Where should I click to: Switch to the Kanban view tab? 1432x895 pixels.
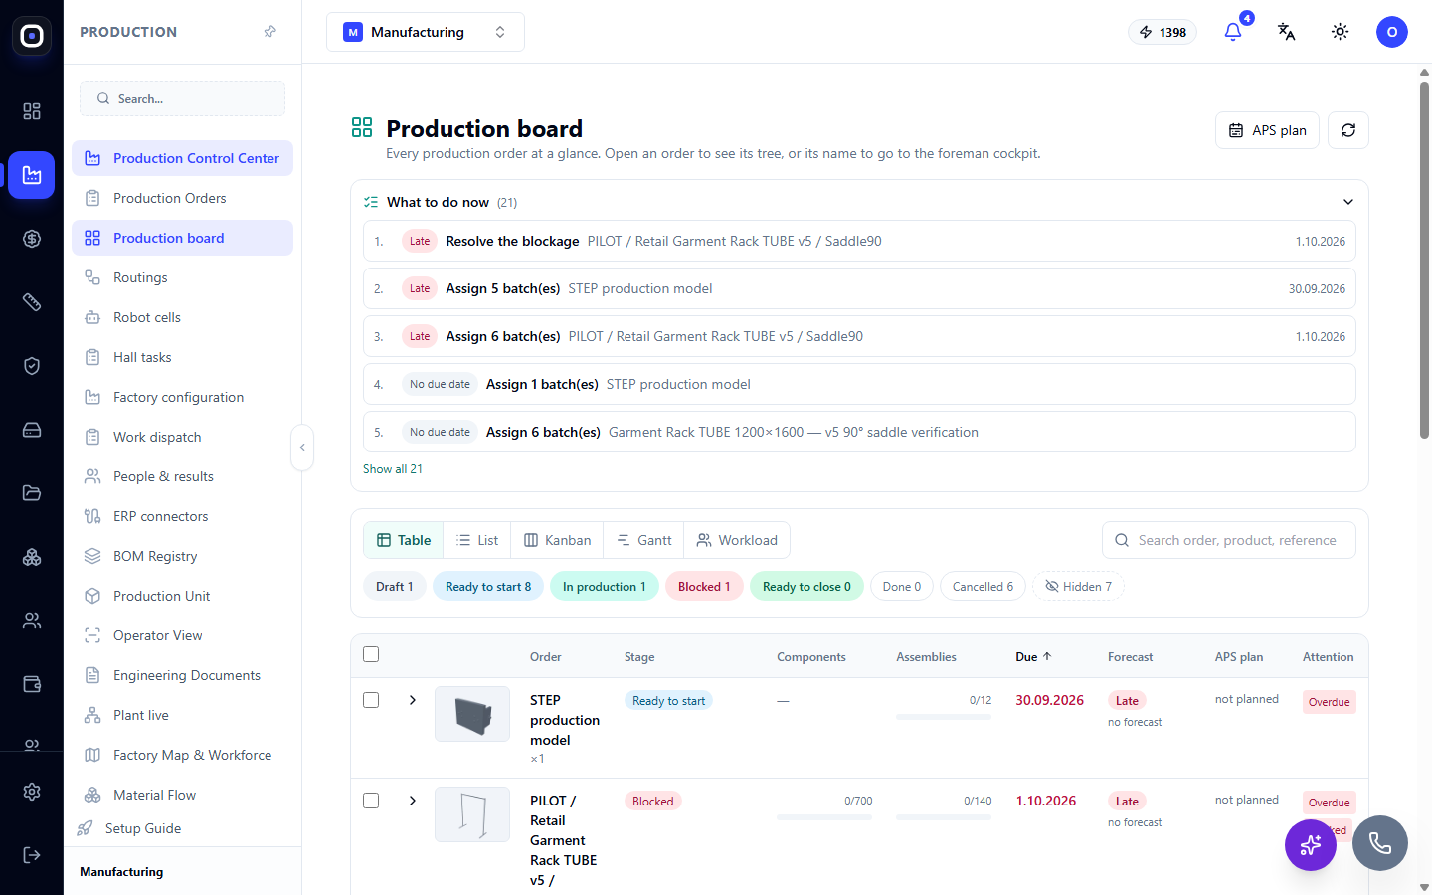tap(558, 540)
